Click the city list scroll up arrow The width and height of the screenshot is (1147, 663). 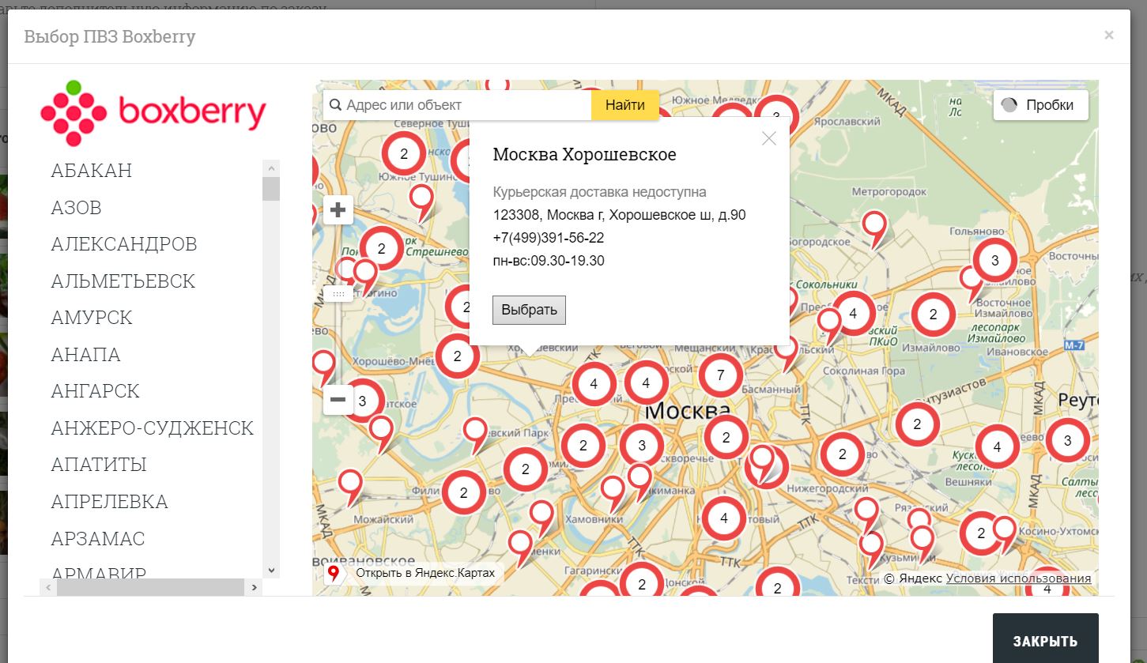271,168
